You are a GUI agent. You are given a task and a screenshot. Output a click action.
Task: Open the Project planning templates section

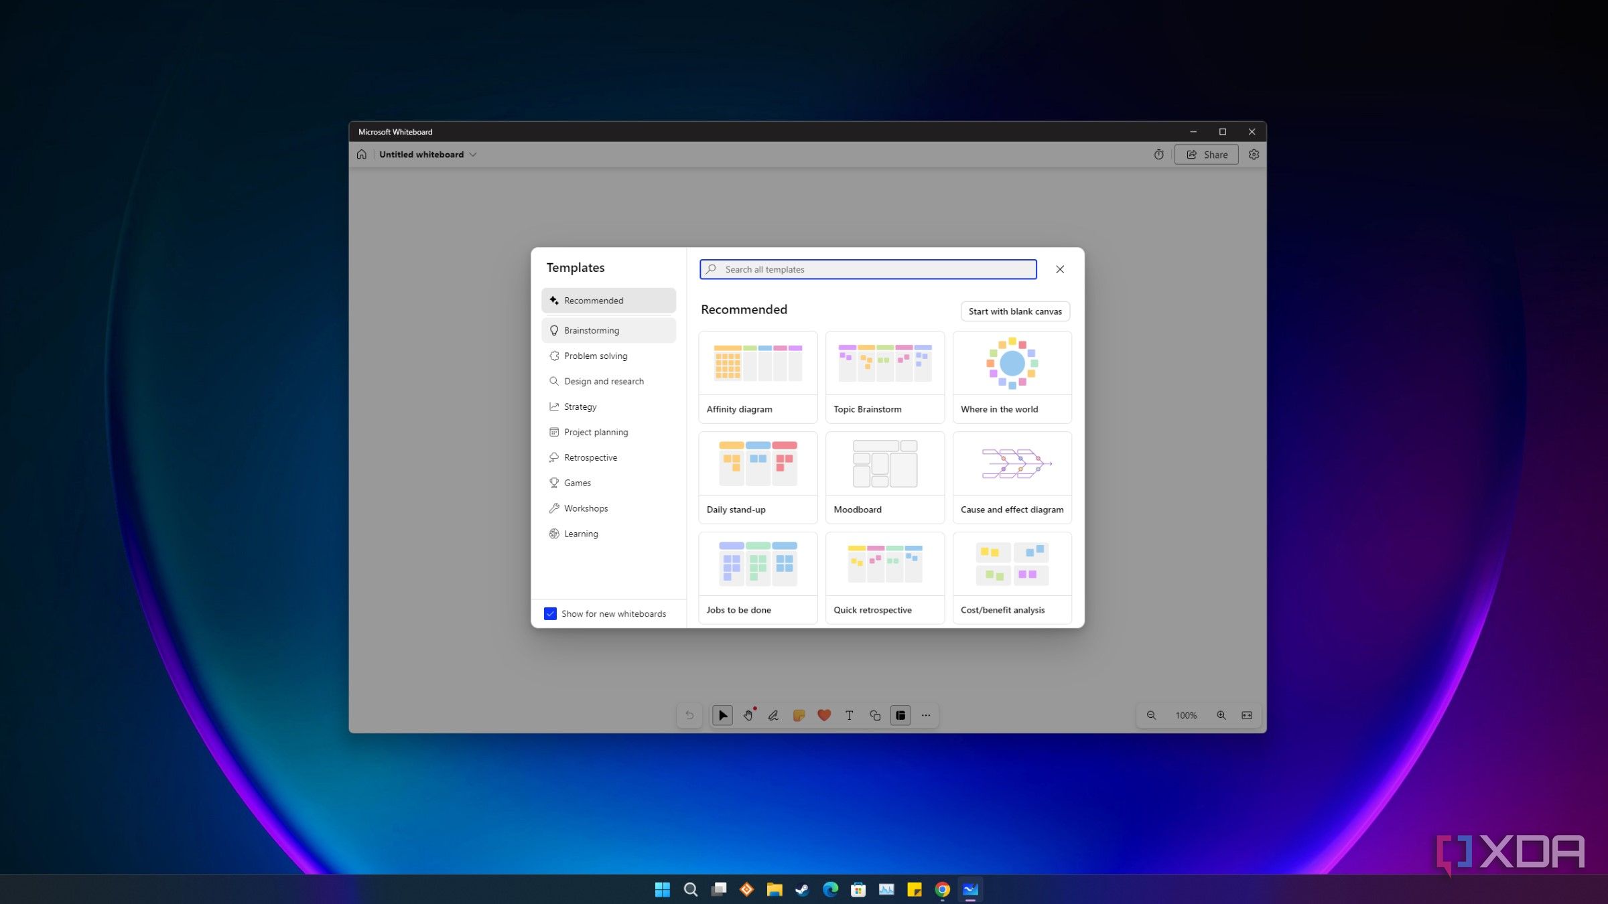[x=596, y=432]
